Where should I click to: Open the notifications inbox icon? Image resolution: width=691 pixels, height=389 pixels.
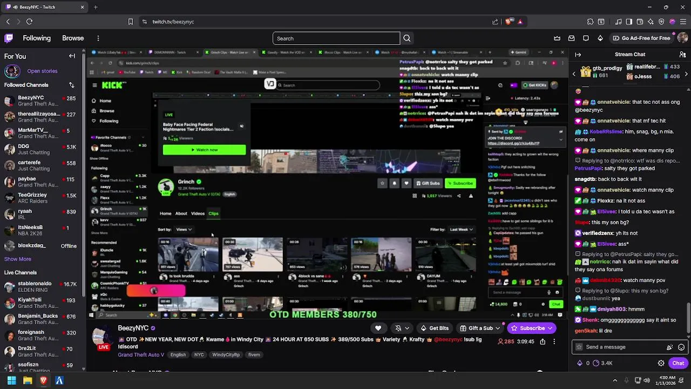click(572, 38)
